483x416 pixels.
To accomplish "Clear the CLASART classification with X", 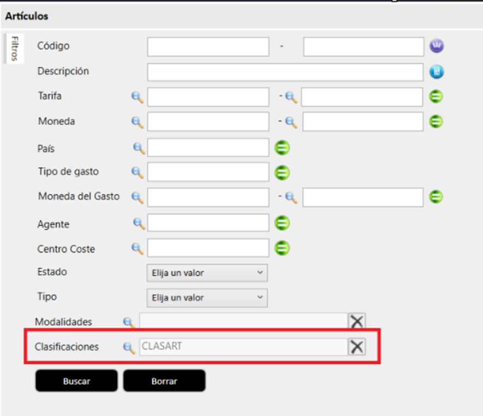I will tap(357, 346).
